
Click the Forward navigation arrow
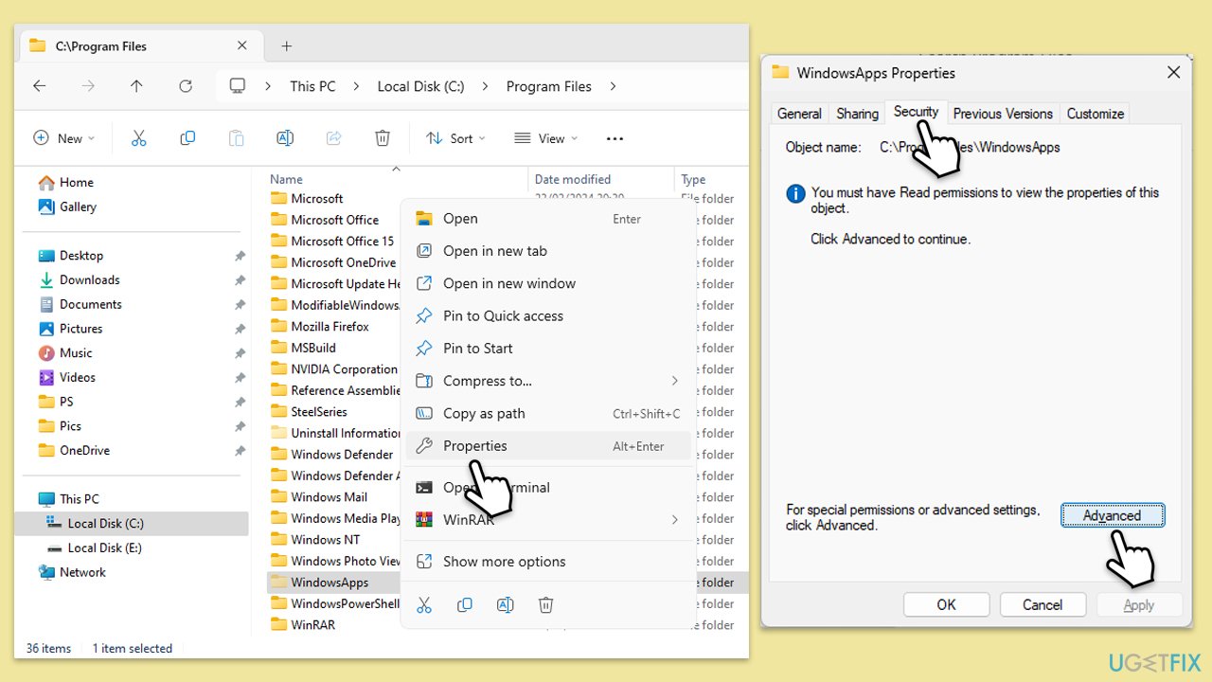point(88,86)
